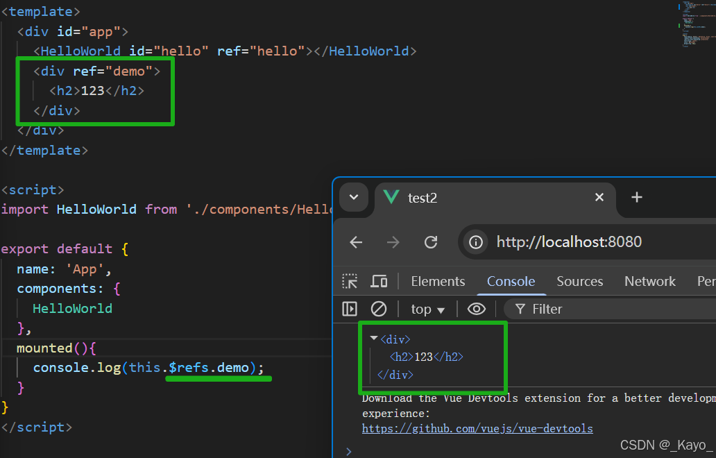Click the browser back arrow
The image size is (716, 458).
pyautogui.click(x=356, y=241)
